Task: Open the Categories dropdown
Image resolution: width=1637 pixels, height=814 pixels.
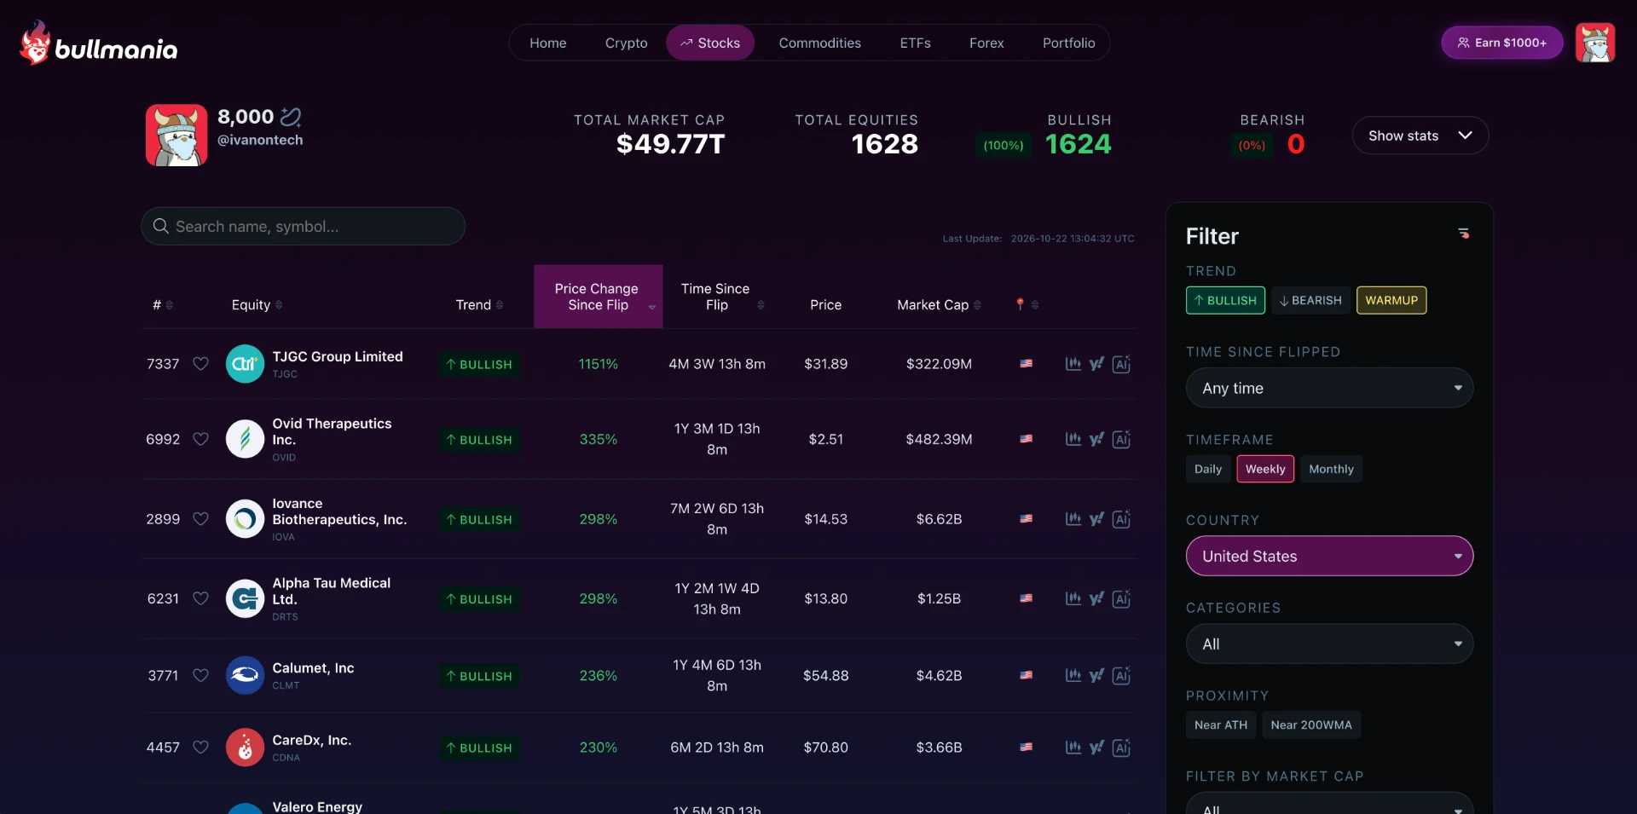Action: 1329,644
